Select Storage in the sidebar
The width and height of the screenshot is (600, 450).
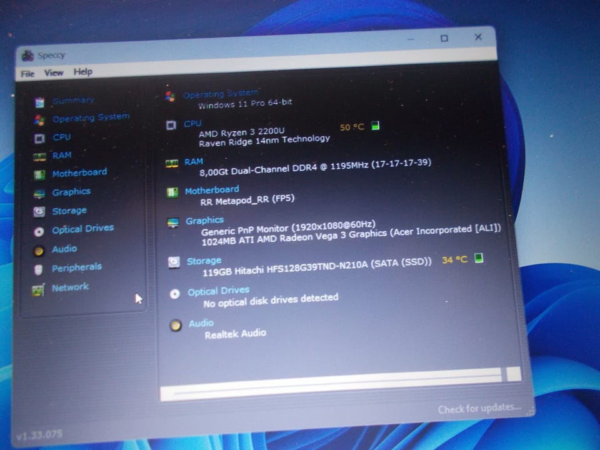pos(69,211)
